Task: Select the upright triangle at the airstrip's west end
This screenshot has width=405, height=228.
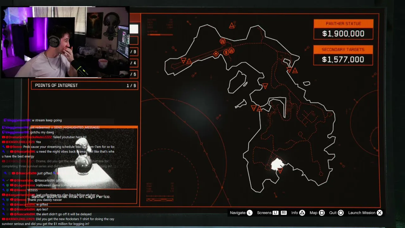Action: 189,61
